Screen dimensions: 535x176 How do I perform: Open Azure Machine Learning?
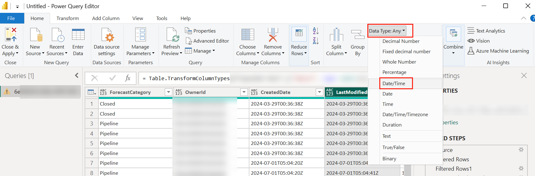pos(498,51)
